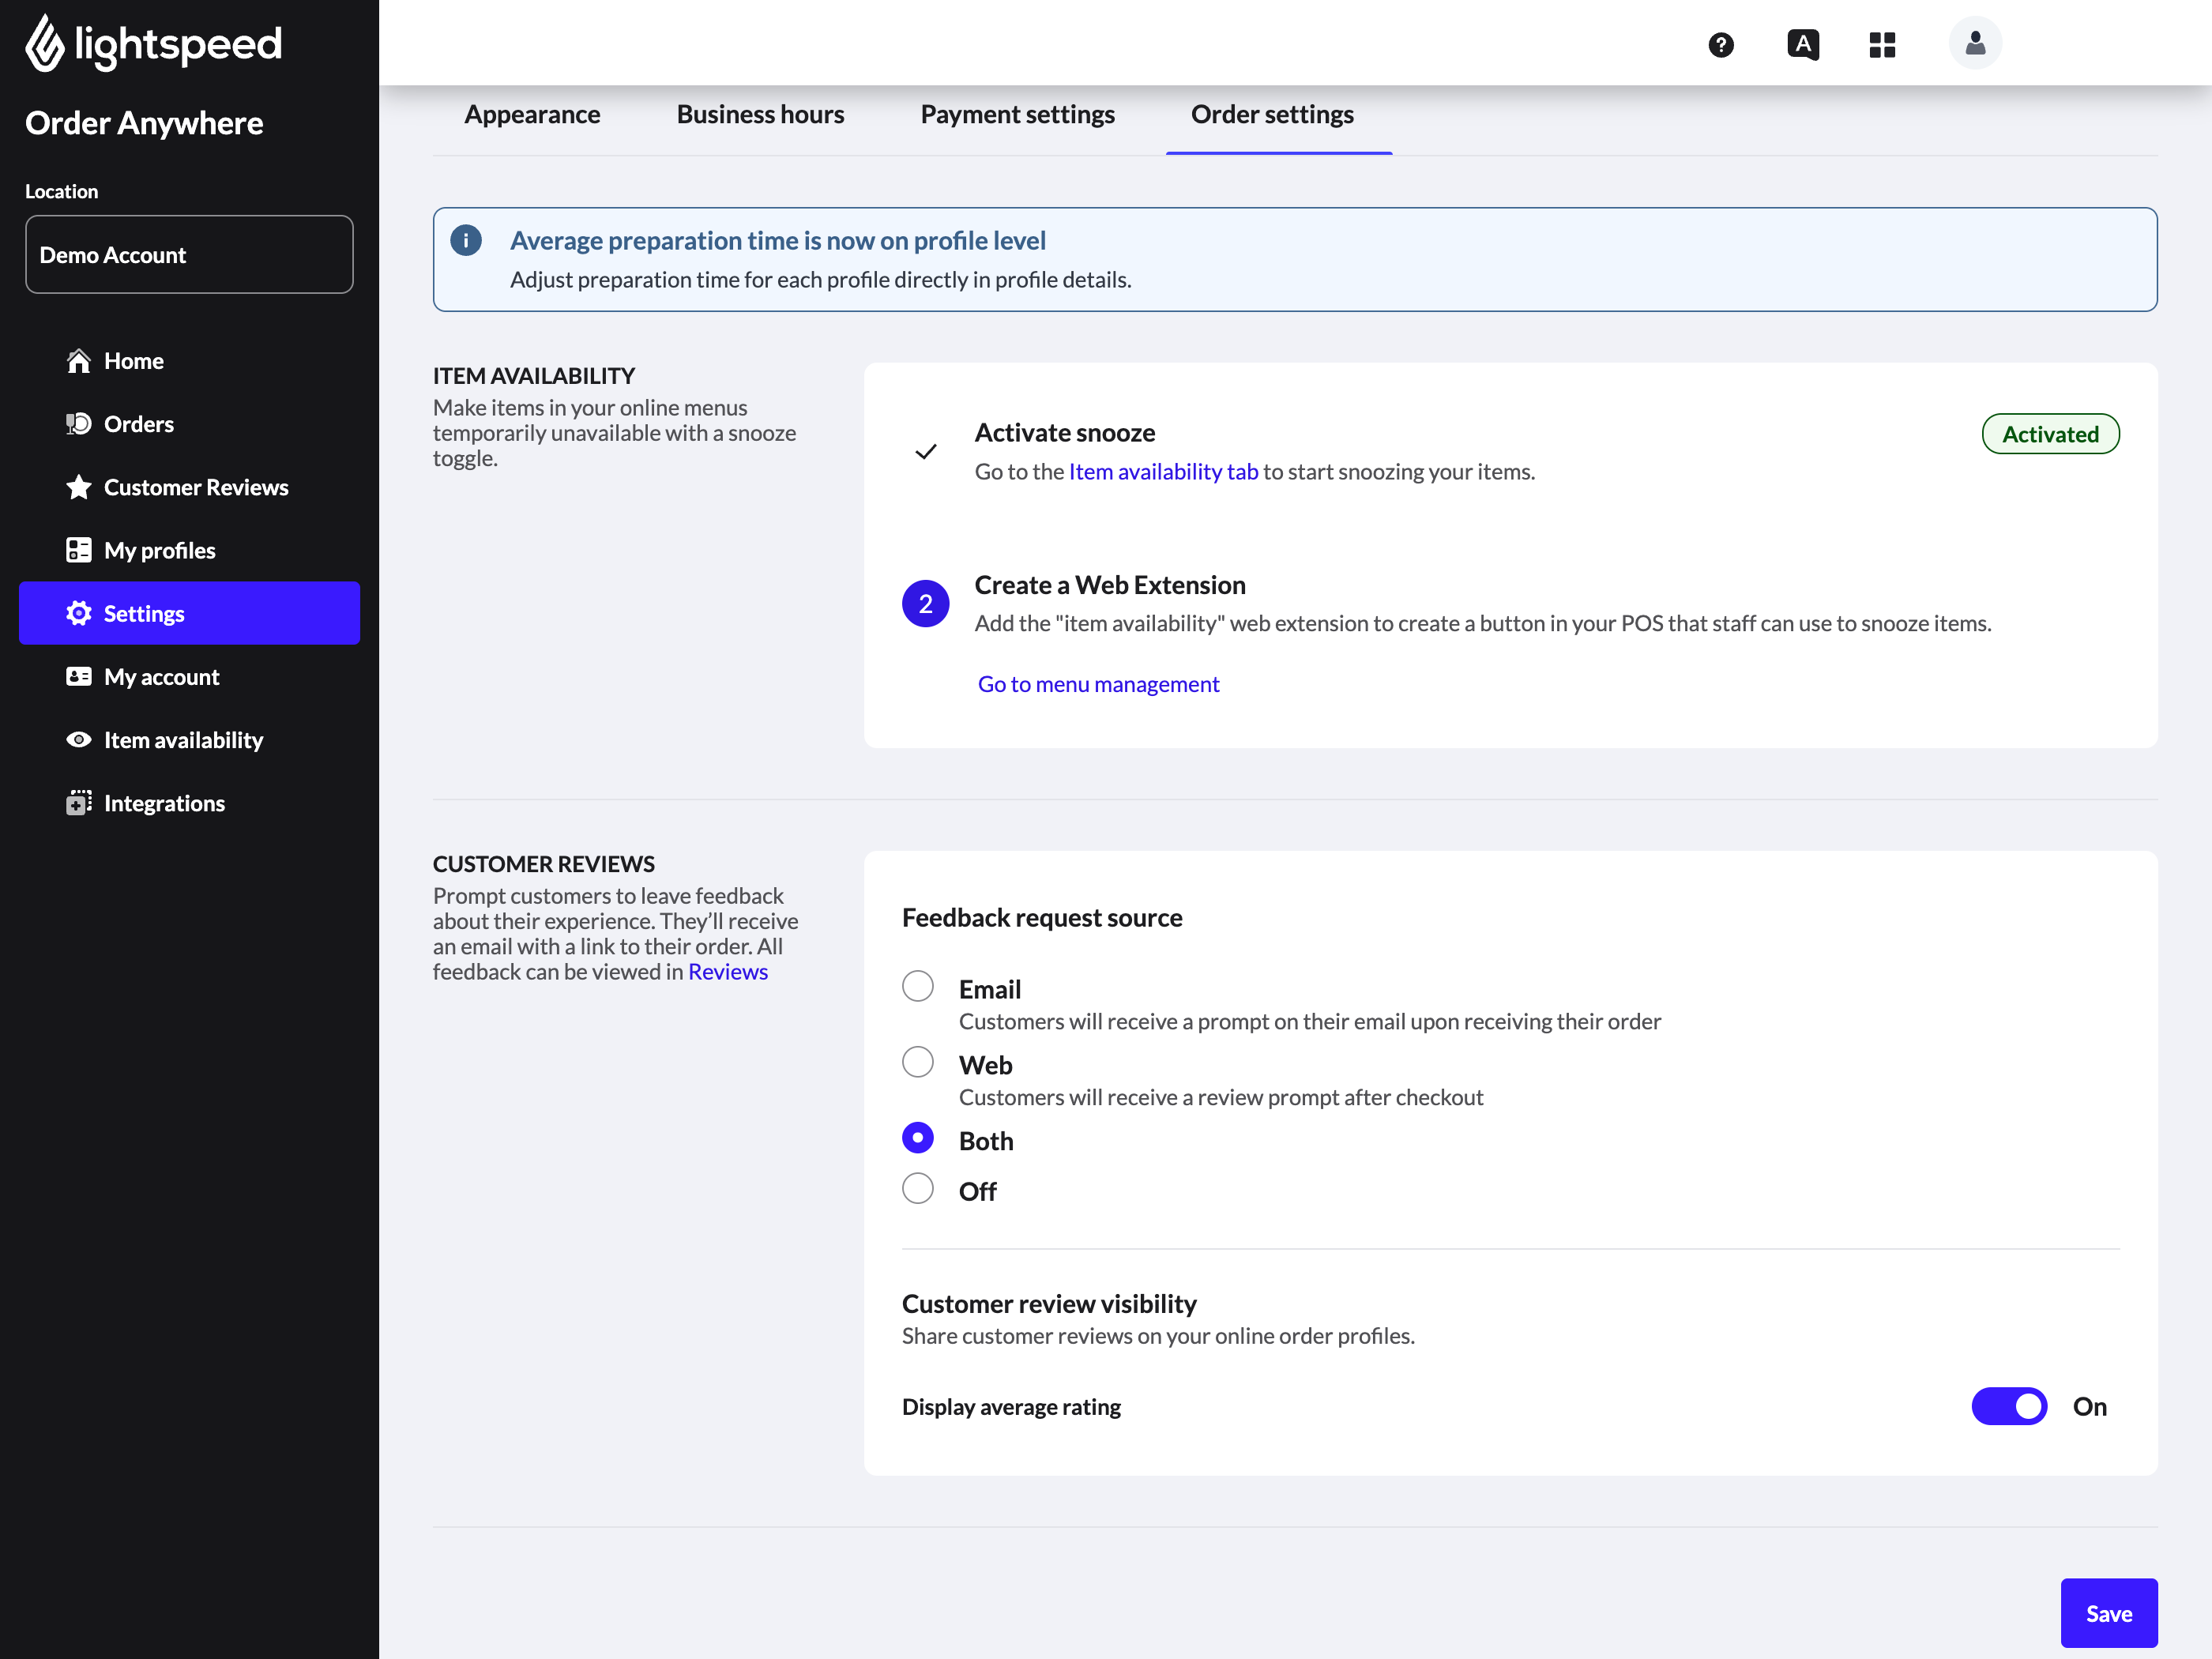Open My account settings
The width and height of the screenshot is (2212, 1659).
(x=161, y=676)
